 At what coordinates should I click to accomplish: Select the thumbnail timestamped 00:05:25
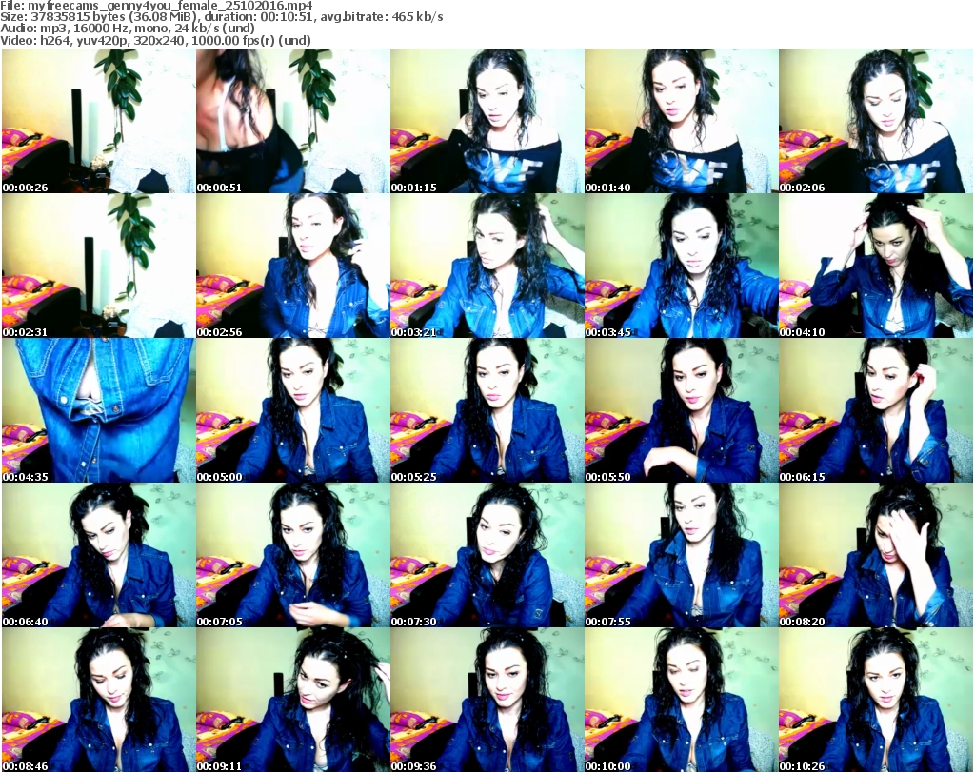[x=487, y=411]
